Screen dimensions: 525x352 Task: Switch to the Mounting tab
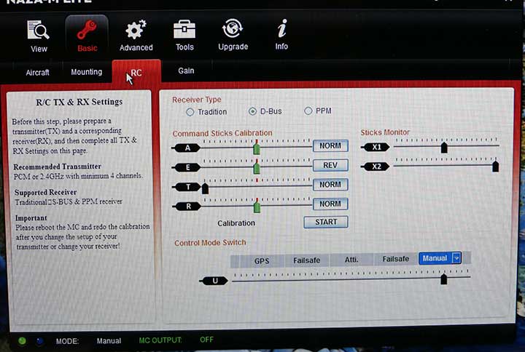point(86,72)
